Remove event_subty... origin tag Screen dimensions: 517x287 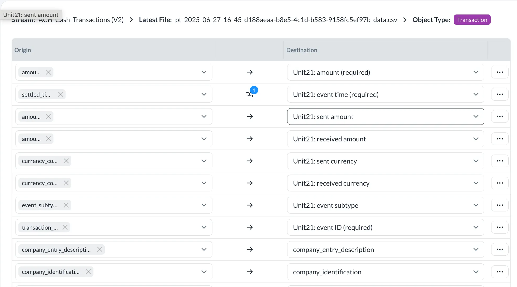click(66, 205)
